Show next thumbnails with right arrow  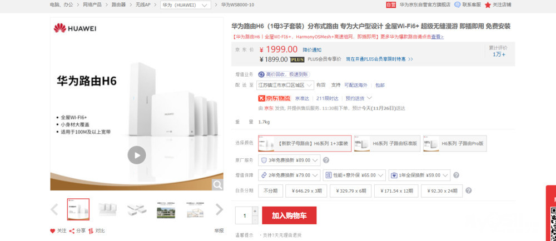[x=219, y=209]
